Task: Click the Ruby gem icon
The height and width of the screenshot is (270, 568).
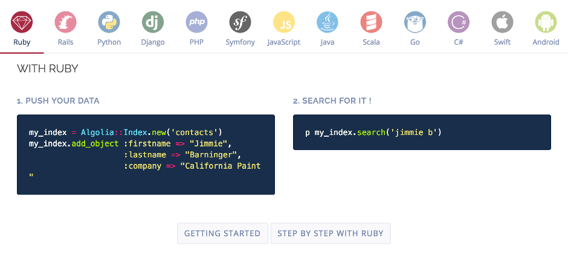Action: 22,22
